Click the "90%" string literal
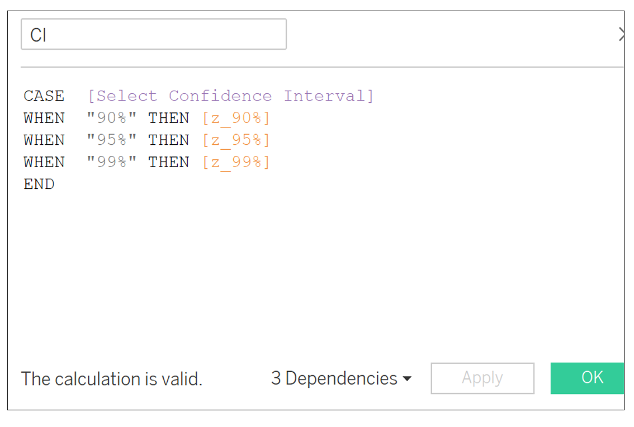The image size is (634, 427). pyautogui.click(x=112, y=118)
